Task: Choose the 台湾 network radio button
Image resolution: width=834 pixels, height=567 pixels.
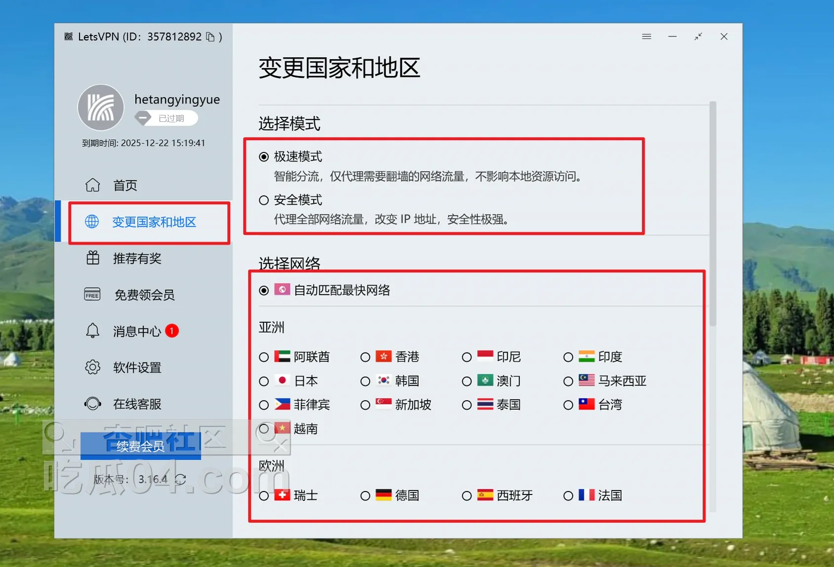Action: 568,405
